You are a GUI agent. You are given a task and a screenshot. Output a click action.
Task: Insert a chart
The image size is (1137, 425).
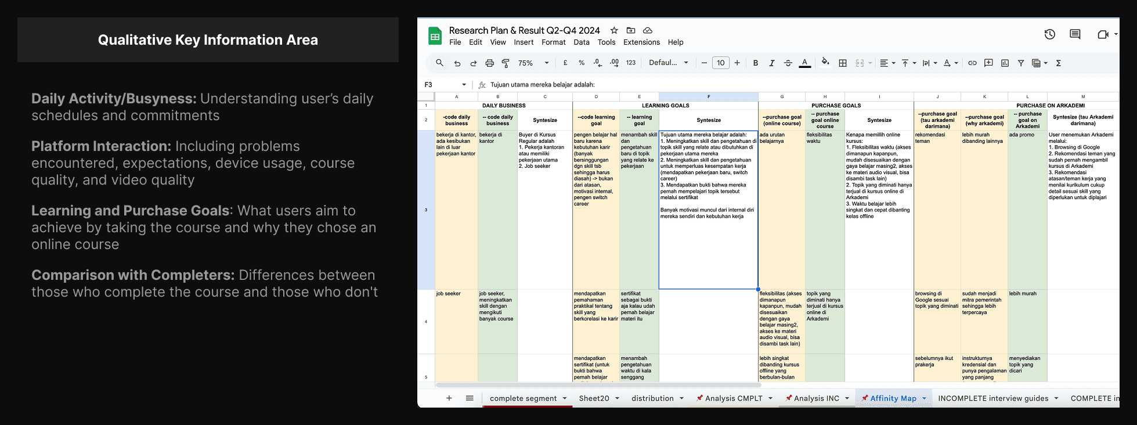(x=1005, y=63)
